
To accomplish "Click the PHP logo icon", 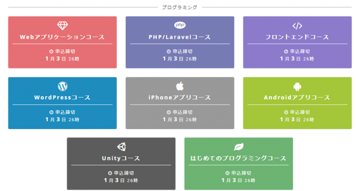I will [x=180, y=25].
